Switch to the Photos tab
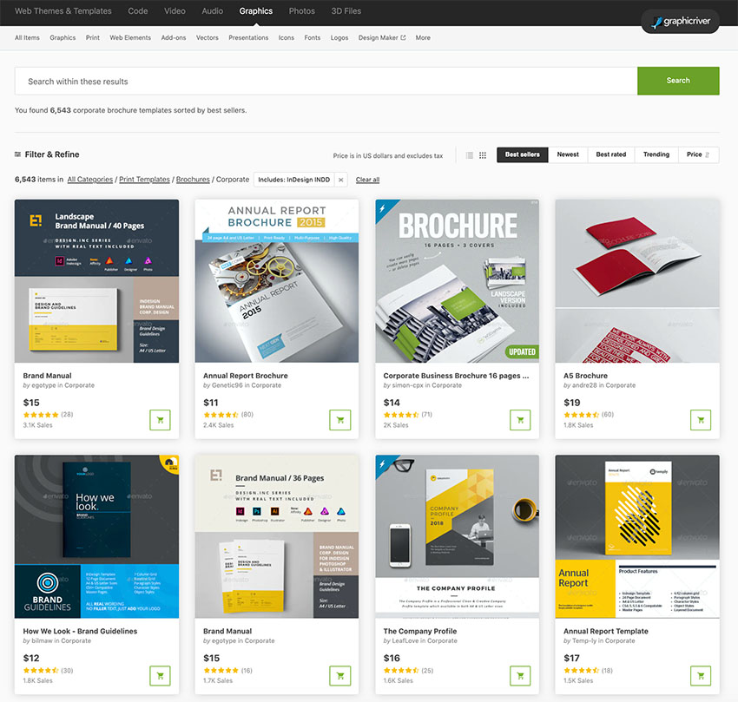 click(301, 11)
